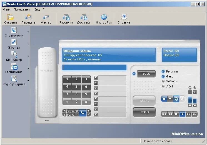The width and height of the screenshot is (207, 145).
Task: Expand the Ред. сценариев dropdown arrow
Action: point(28,81)
